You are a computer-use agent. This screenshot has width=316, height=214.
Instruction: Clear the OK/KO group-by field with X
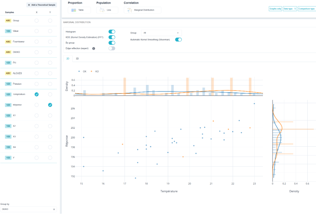pyautogui.click(x=54, y=209)
